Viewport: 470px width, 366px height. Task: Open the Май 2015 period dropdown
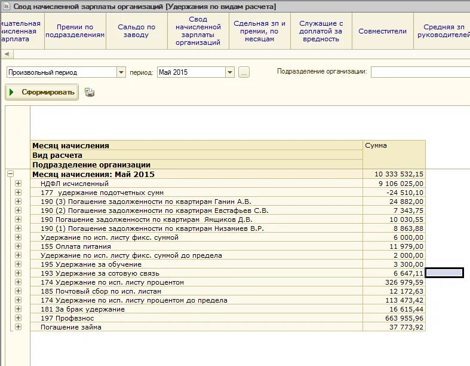pyautogui.click(x=230, y=72)
